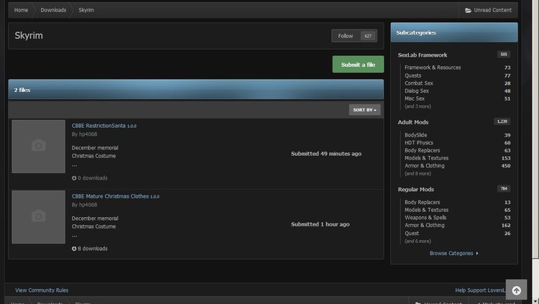Open Models & Textures under Regular Mods
The image size is (539, 304).
point(427,210)
